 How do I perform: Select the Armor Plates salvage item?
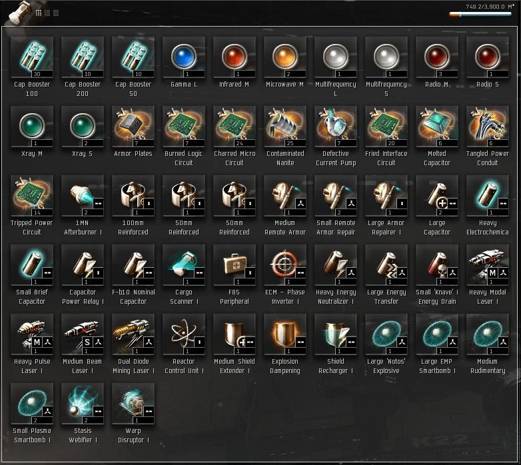pyautogui.click(x=133, y=127)
